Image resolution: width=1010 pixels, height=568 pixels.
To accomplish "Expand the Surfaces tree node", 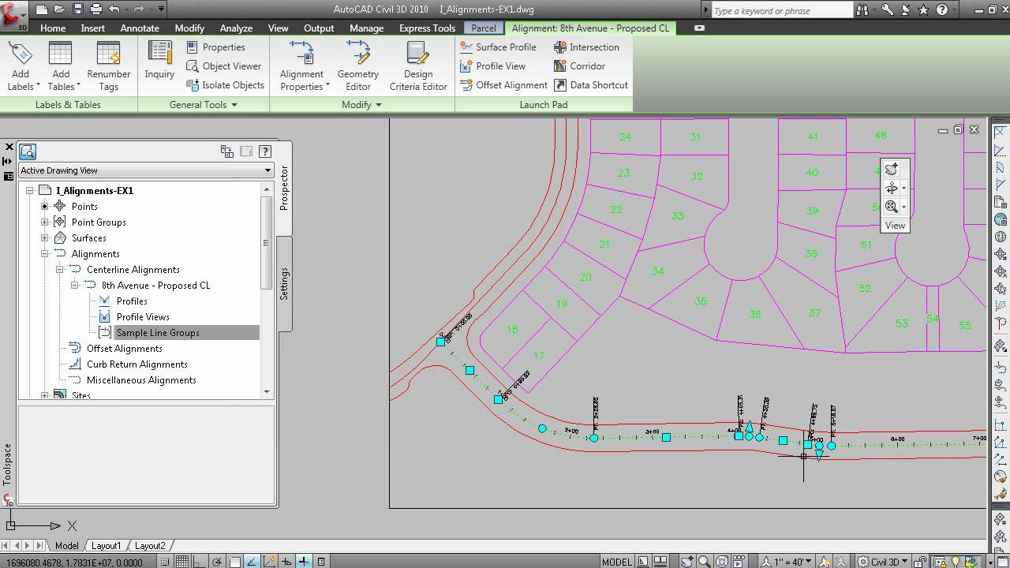I will tap(45, 238).
